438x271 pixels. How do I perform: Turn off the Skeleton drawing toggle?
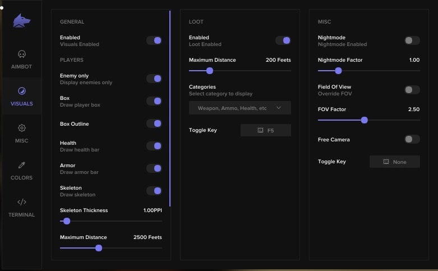pos(154,191)
